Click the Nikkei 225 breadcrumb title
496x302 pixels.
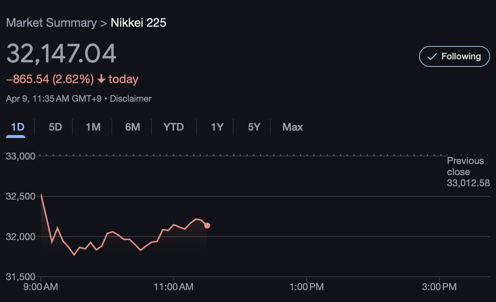point(138,23)
